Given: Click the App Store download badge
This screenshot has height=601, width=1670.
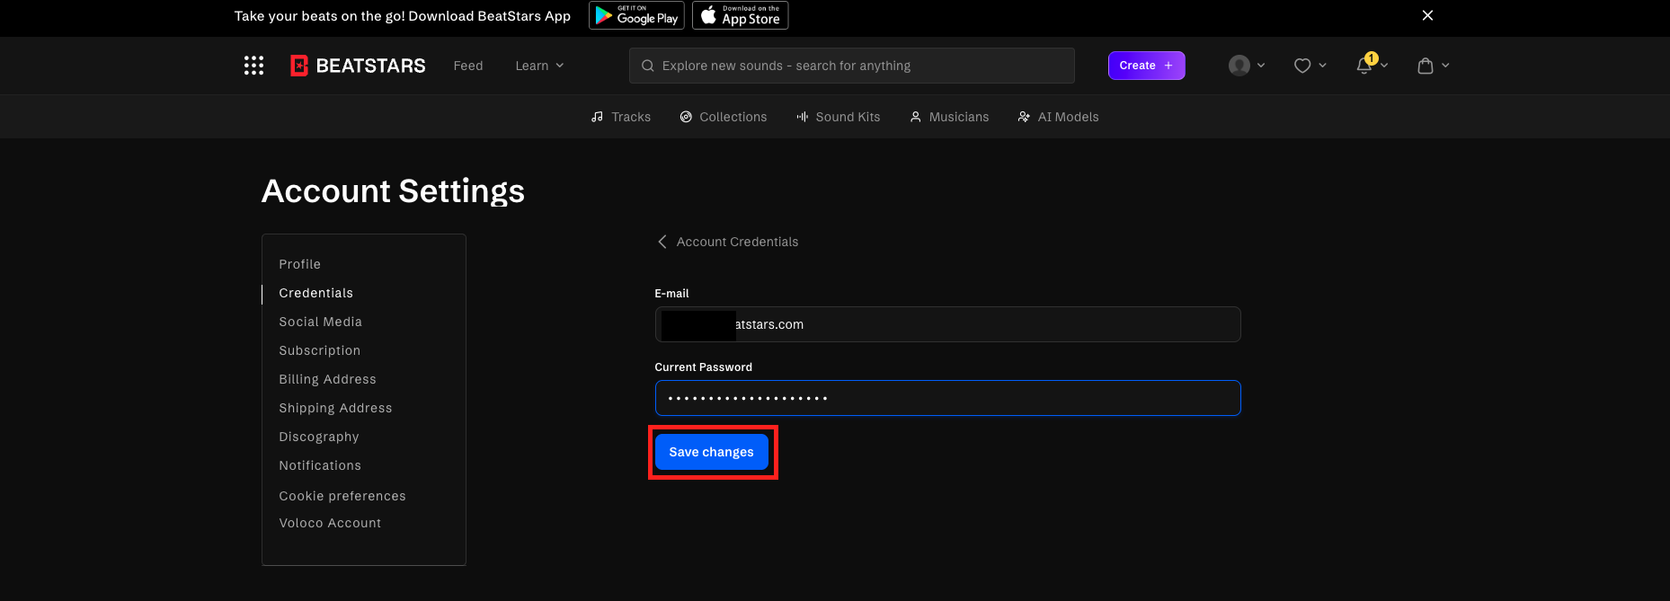Looking at the screenshot, I should point(740,15).
